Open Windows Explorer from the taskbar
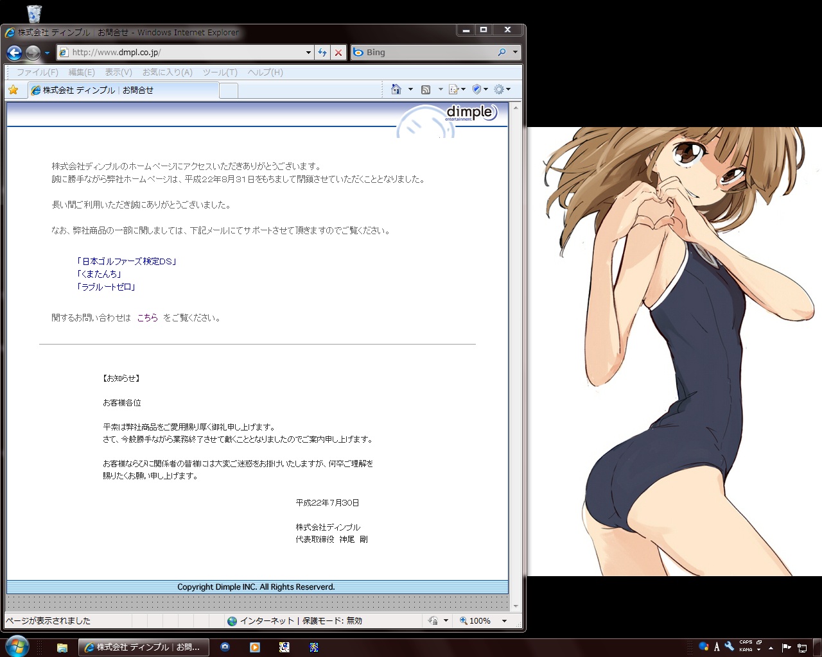This screenshot has width=822, height=657. click(x=62, y=647)
